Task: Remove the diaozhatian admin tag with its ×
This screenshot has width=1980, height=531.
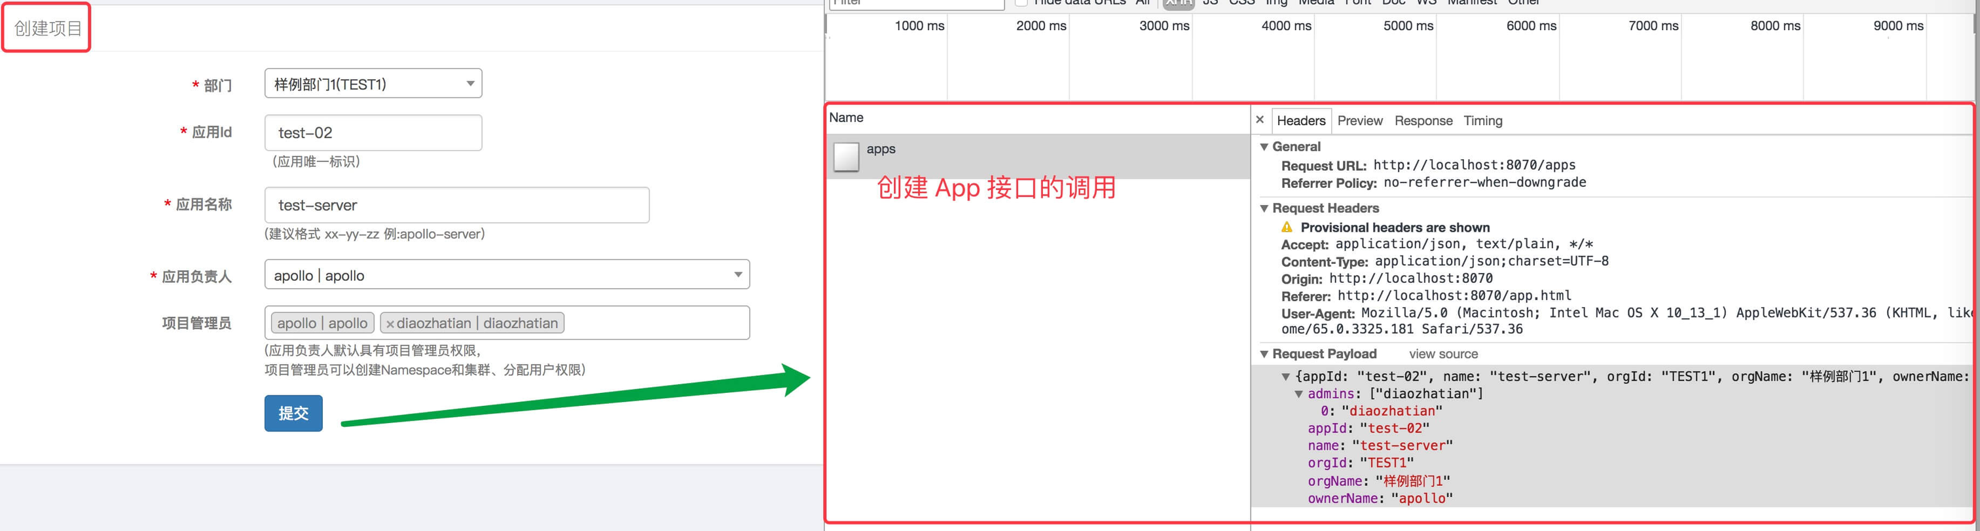Action: point(390,324)
